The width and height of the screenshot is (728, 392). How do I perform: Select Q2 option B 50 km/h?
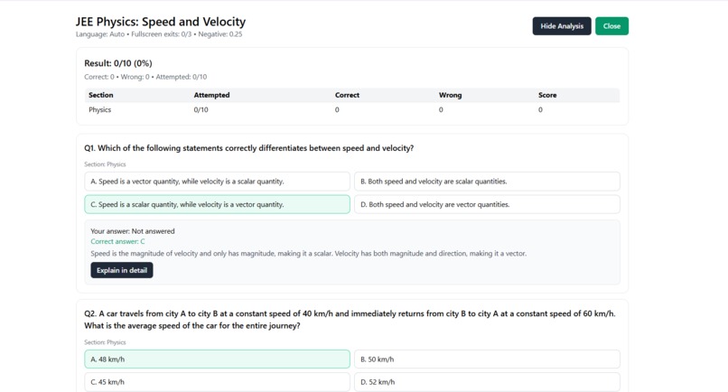(x=487, y=359)
